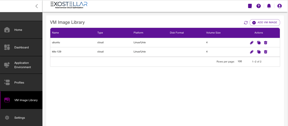Click the Exostellar logo
288x126 pixels.
coord(69,5)
